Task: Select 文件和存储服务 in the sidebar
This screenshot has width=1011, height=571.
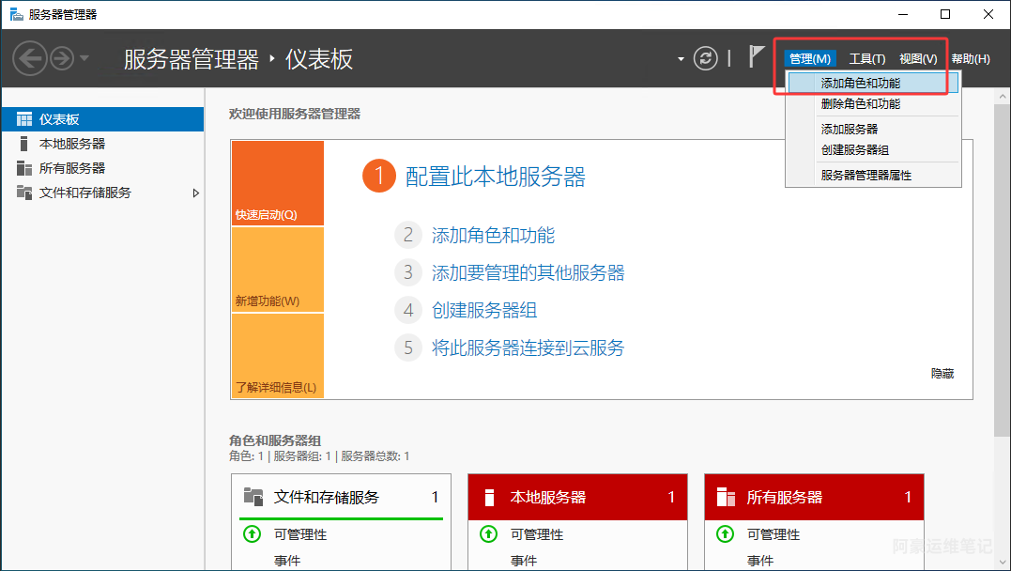Action: click(x=103, y=193)
